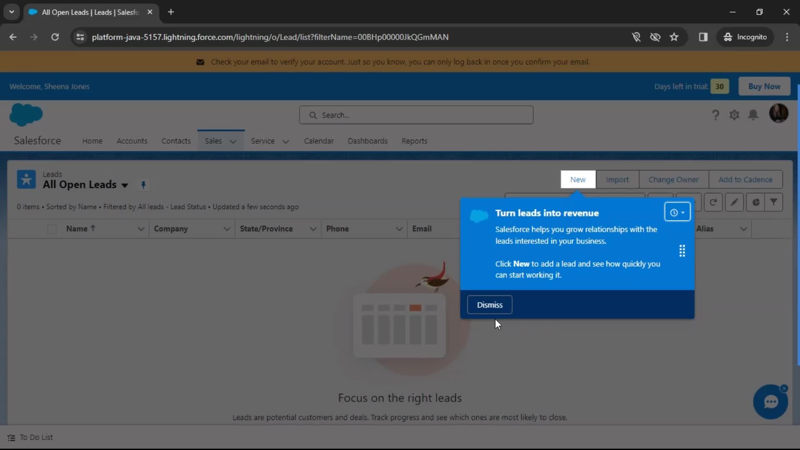Viewport: 800px width, 450px height.
Task: Go back in browser history
Action: click(13, 37)
